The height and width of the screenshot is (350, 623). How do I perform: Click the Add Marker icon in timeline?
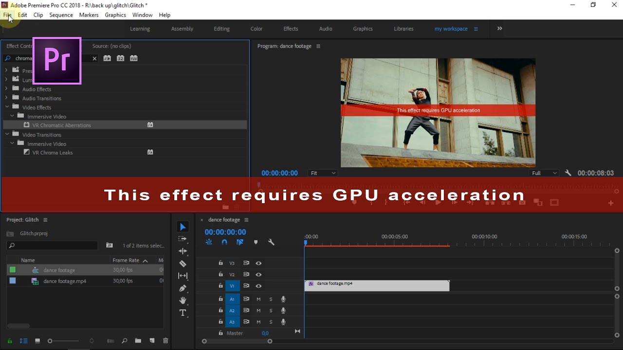pos(256,242)
